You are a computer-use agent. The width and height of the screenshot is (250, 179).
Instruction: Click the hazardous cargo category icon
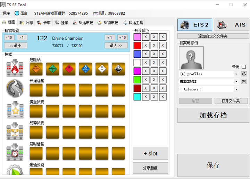point(15,68)
